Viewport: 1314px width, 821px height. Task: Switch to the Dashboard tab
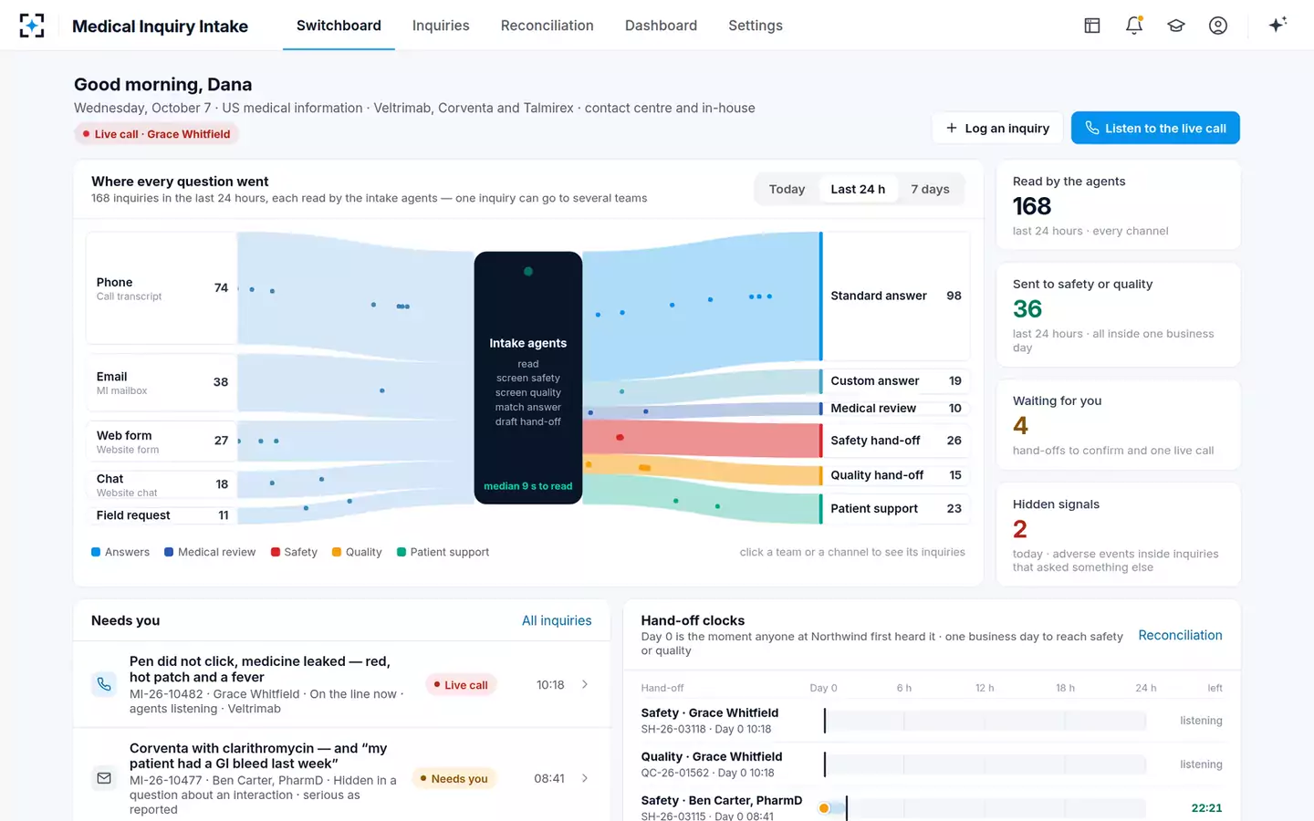(x=661, y=26)
